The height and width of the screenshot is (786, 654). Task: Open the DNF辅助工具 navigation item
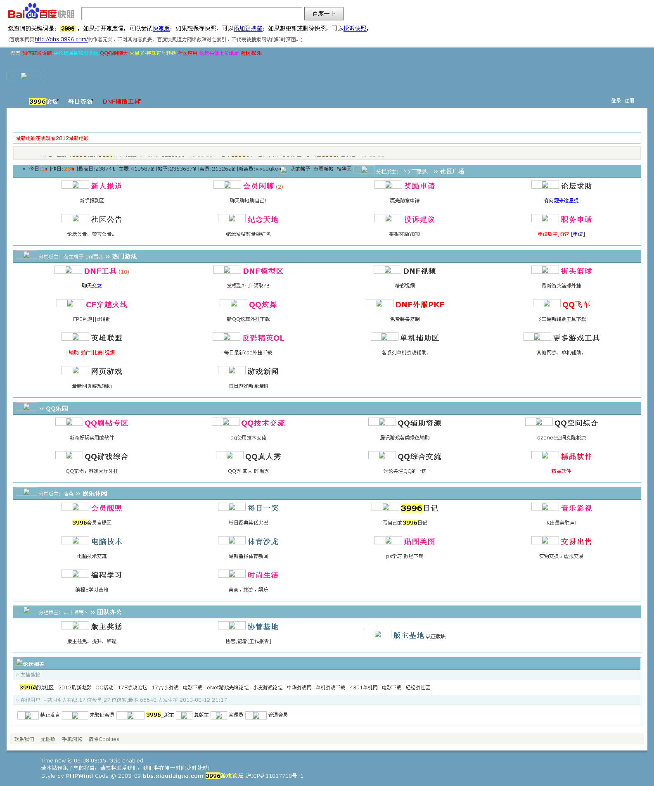pos(121,102)
